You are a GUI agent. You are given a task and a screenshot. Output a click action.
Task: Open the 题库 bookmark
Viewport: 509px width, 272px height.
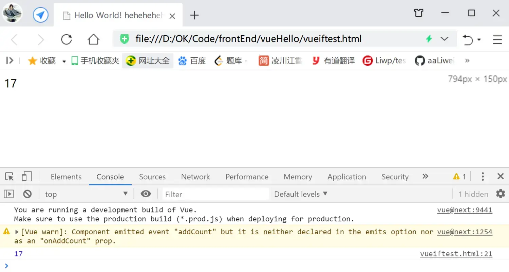pyautogui.click(x=231, y=61)
